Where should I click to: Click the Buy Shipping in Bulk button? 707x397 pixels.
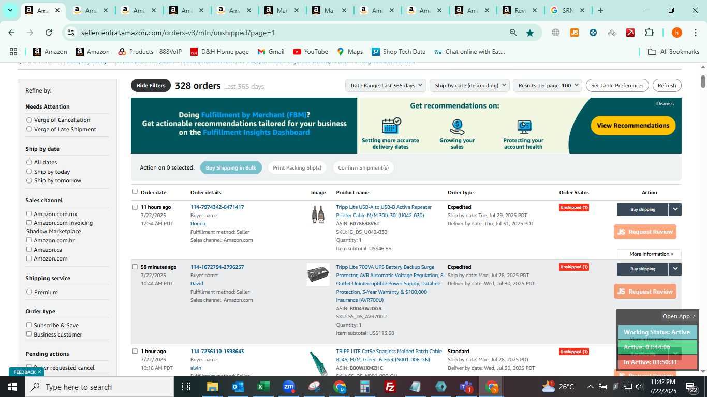pos(231,167)
